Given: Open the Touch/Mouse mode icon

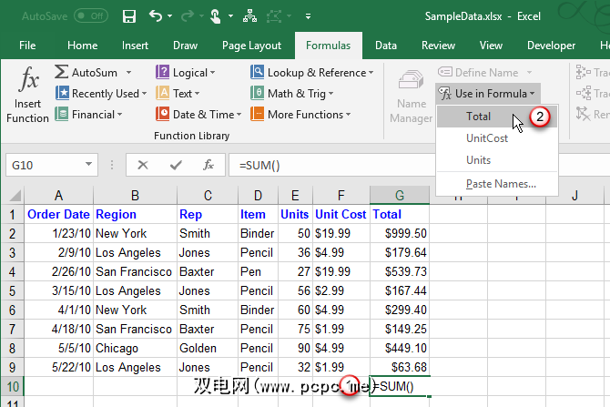Looking at the screenshot, I should pyautogui.click(x=213, y=16).
